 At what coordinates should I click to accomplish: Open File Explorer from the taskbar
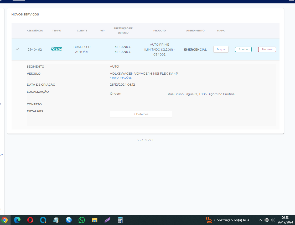click(x=95, y=220)
